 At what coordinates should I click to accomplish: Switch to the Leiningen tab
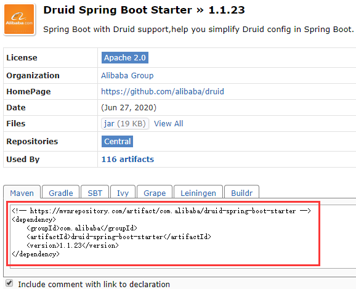pyautogui.click(x=198, y=193)
